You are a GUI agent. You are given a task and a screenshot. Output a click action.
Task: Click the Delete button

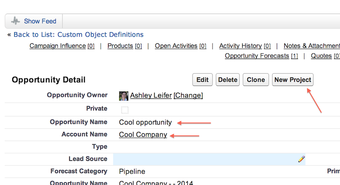[228, 80]
